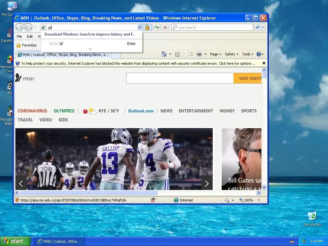Click the on-screen keyboard tray icon
The image size is (328, 246).
click(x=292, y=242)
